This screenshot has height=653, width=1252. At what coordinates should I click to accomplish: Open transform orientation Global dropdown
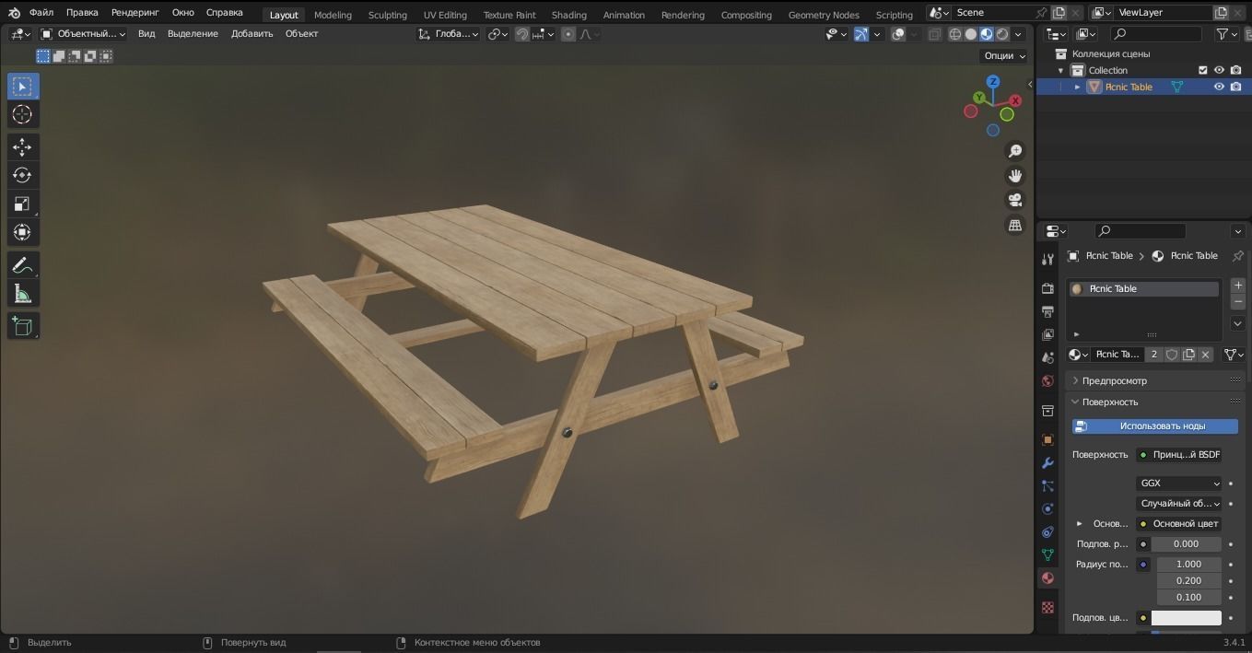[449, 34]
